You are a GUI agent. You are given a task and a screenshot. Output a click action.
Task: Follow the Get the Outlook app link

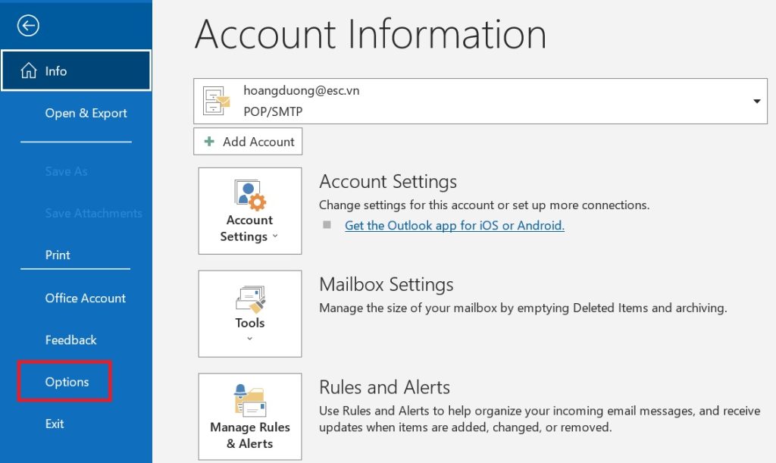tap(455, 226)
